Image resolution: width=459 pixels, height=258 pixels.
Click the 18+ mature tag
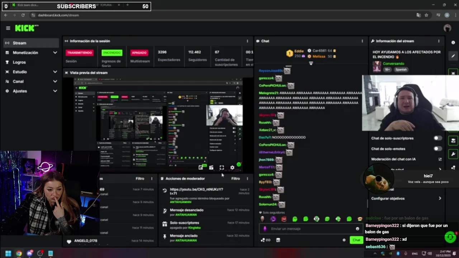(388, 70)
